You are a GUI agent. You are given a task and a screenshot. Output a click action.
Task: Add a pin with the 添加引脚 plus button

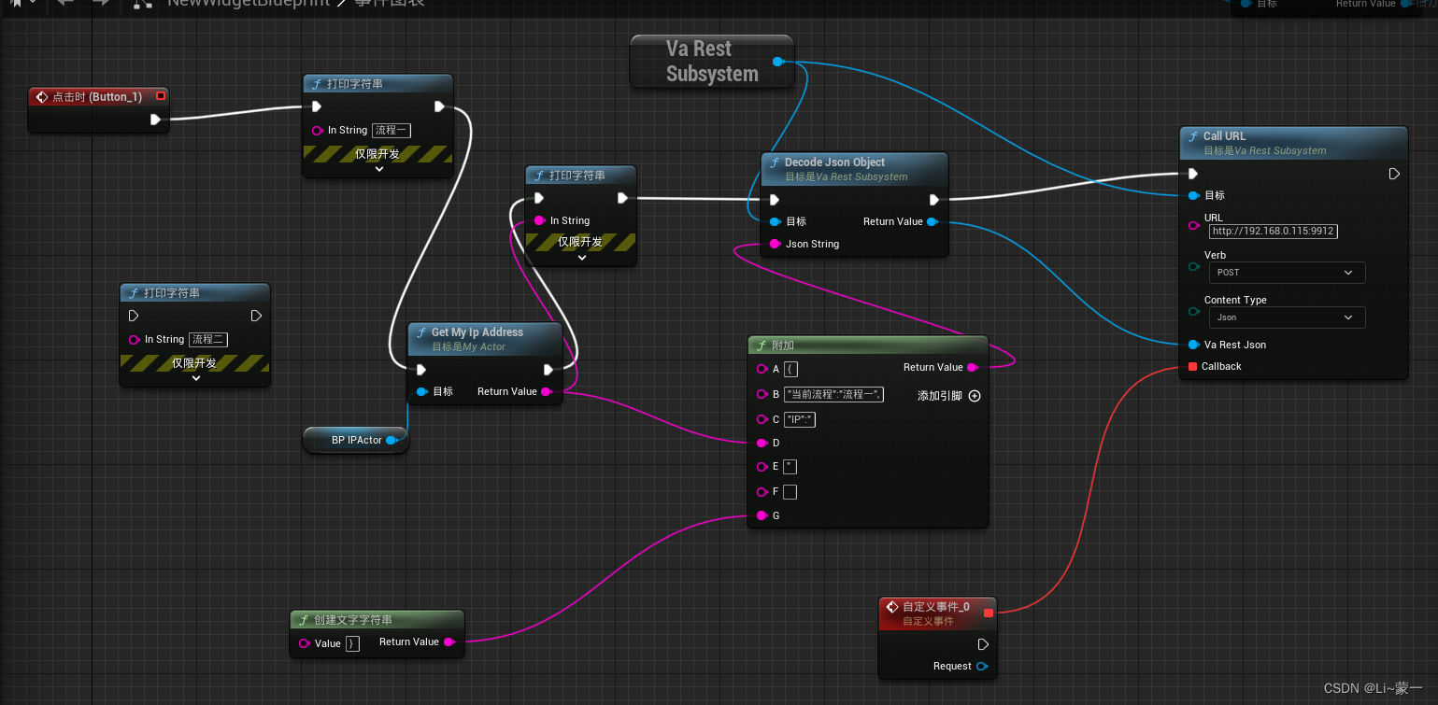tap(975, 396)
